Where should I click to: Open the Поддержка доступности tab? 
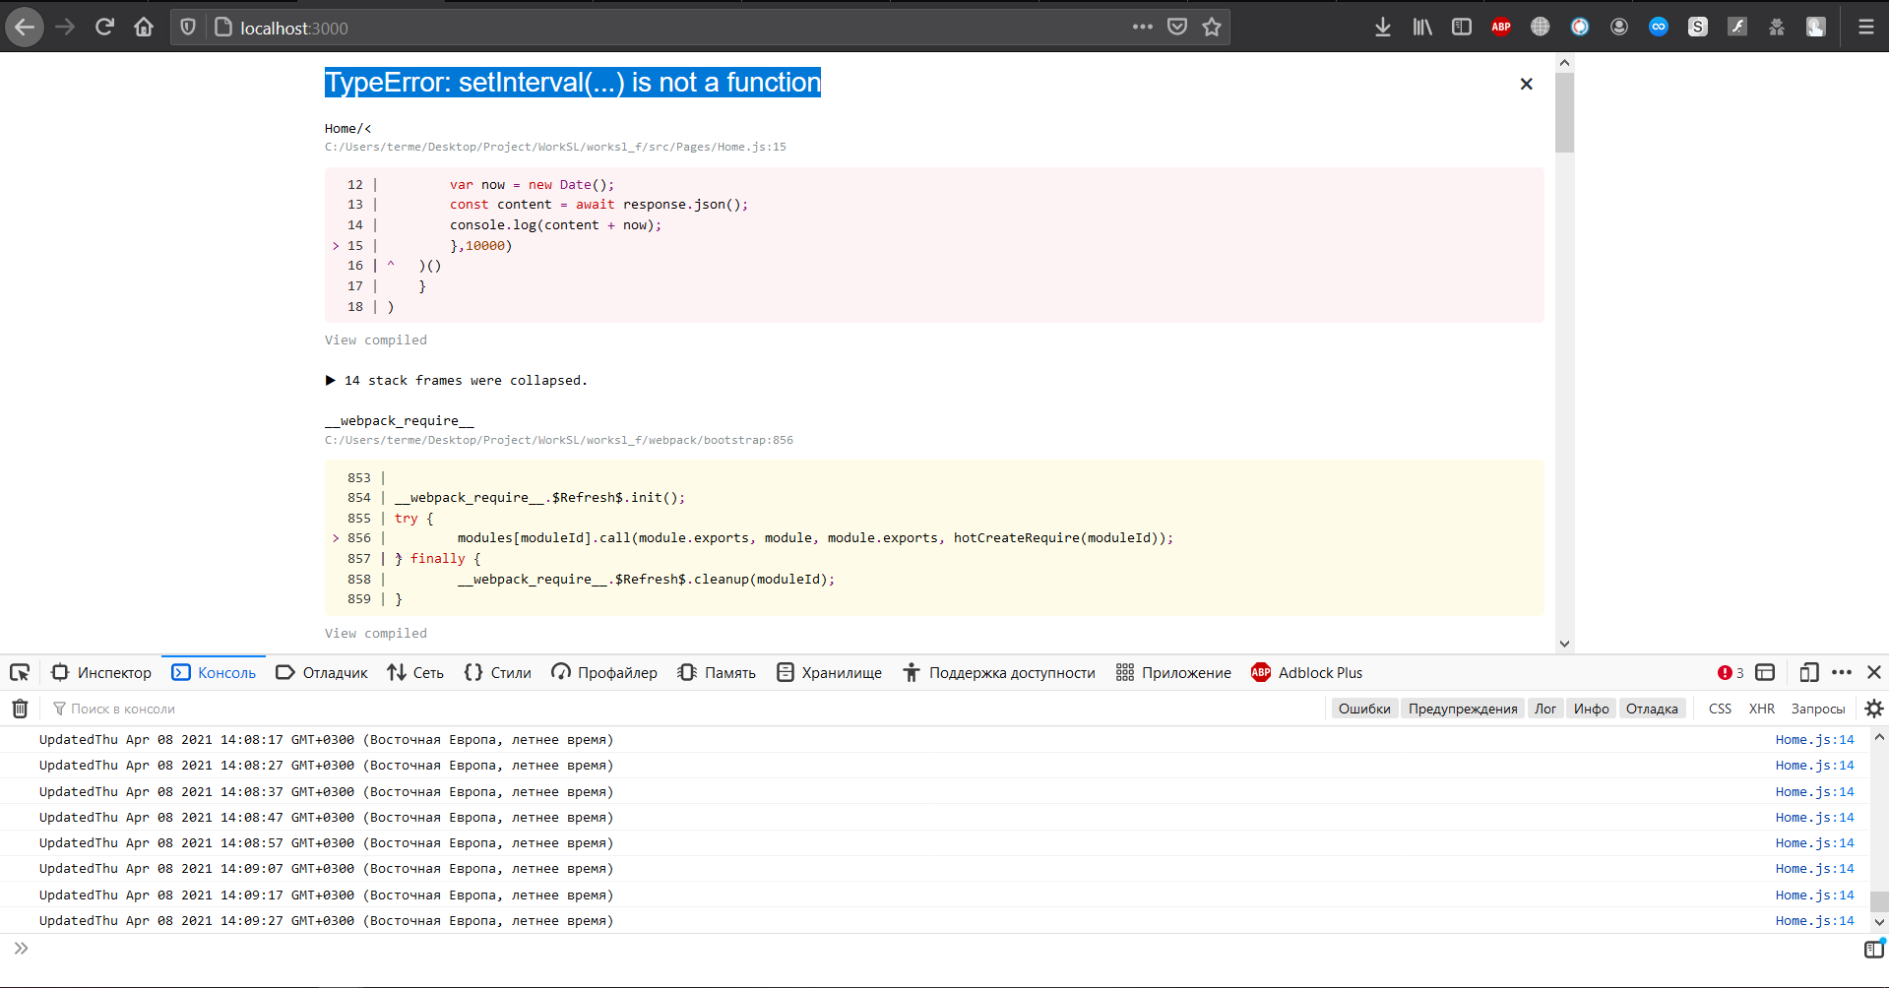999,673
